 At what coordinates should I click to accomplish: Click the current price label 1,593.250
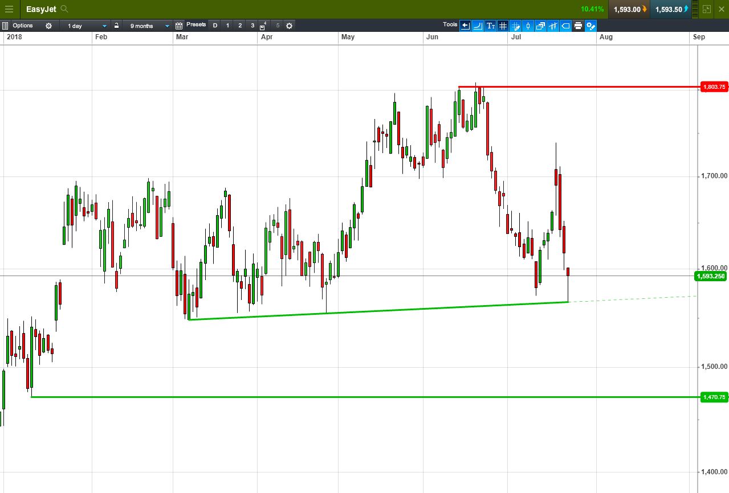(711, 276)
